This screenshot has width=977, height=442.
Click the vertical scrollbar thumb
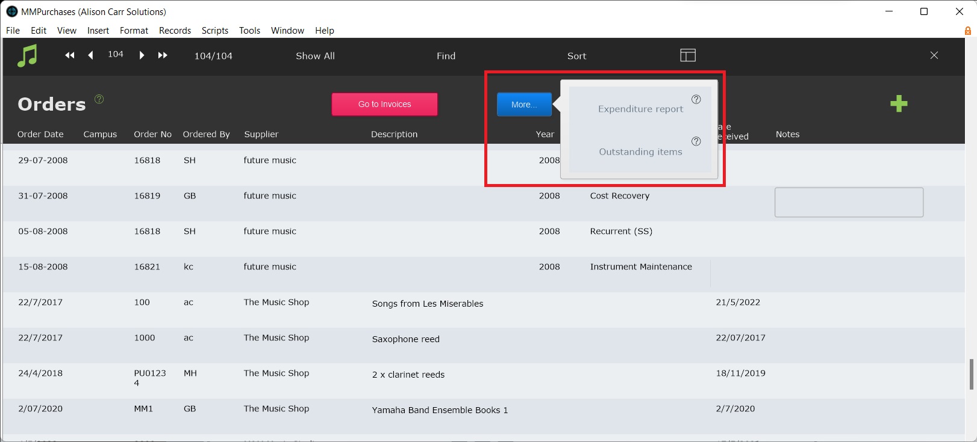pos(971,374)
